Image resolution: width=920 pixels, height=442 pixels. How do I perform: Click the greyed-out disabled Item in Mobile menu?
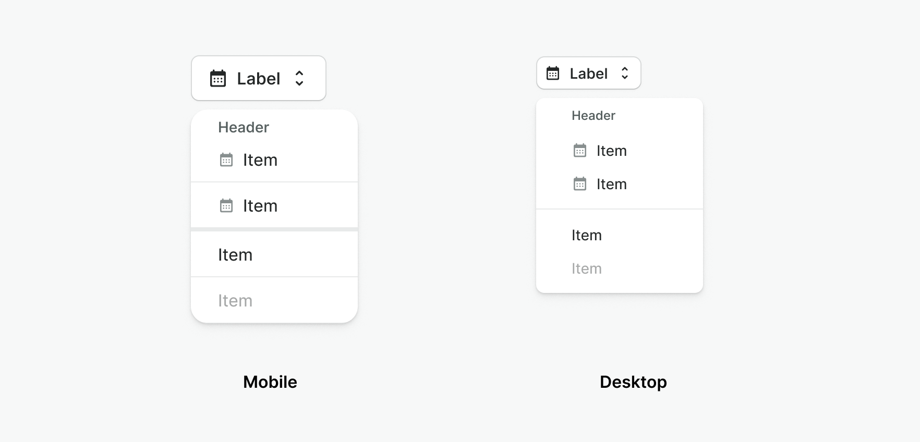click(x=235, y=301)
